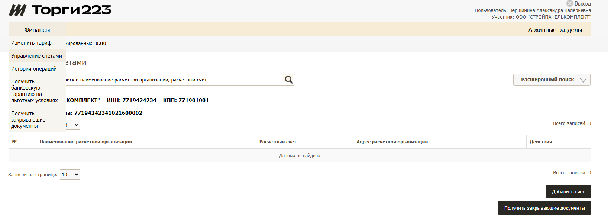Choose Управление счетами menu entry
This screenshot has height=223, width=608.
tap(36, 56)
